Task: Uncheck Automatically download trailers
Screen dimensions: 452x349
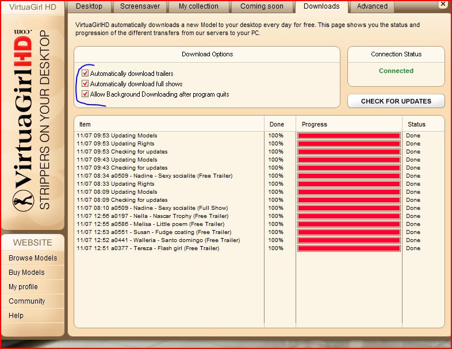Action: [85, 73]
